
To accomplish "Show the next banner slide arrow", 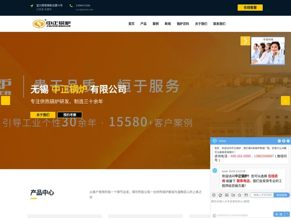I will point(285,101).
